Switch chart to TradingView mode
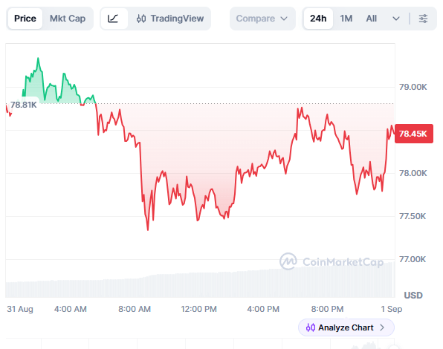 (x=170, y=19)
